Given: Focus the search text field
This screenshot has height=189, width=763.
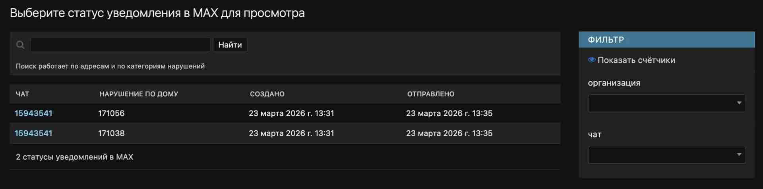Looking at the screenshot, I should tap(120, 44).
